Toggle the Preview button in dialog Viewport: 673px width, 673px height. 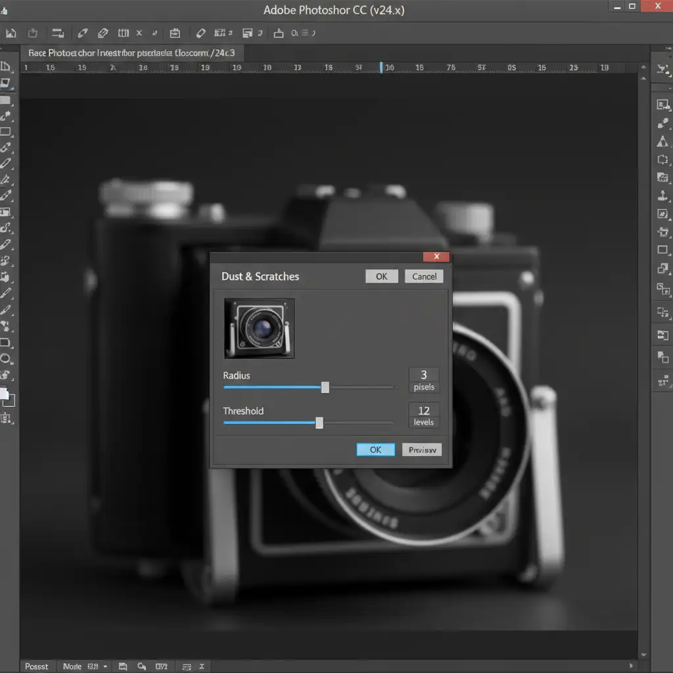pos(422,450)
